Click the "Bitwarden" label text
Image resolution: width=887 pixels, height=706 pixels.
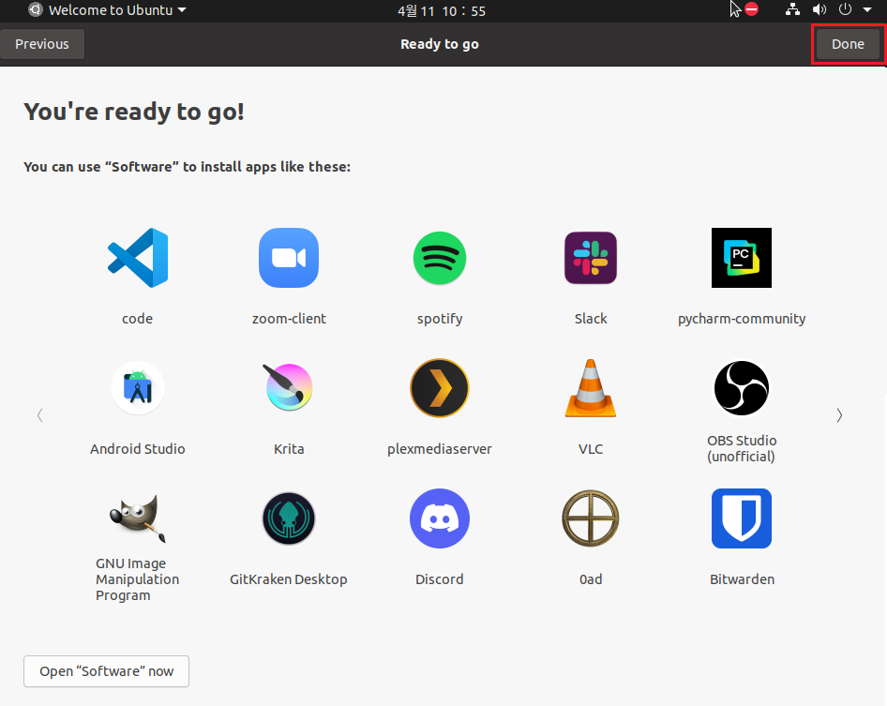tap(743, 579)
